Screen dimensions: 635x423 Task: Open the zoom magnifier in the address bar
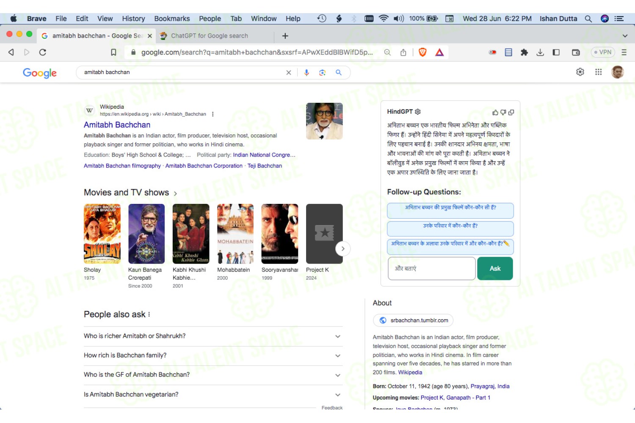[387, 52]
